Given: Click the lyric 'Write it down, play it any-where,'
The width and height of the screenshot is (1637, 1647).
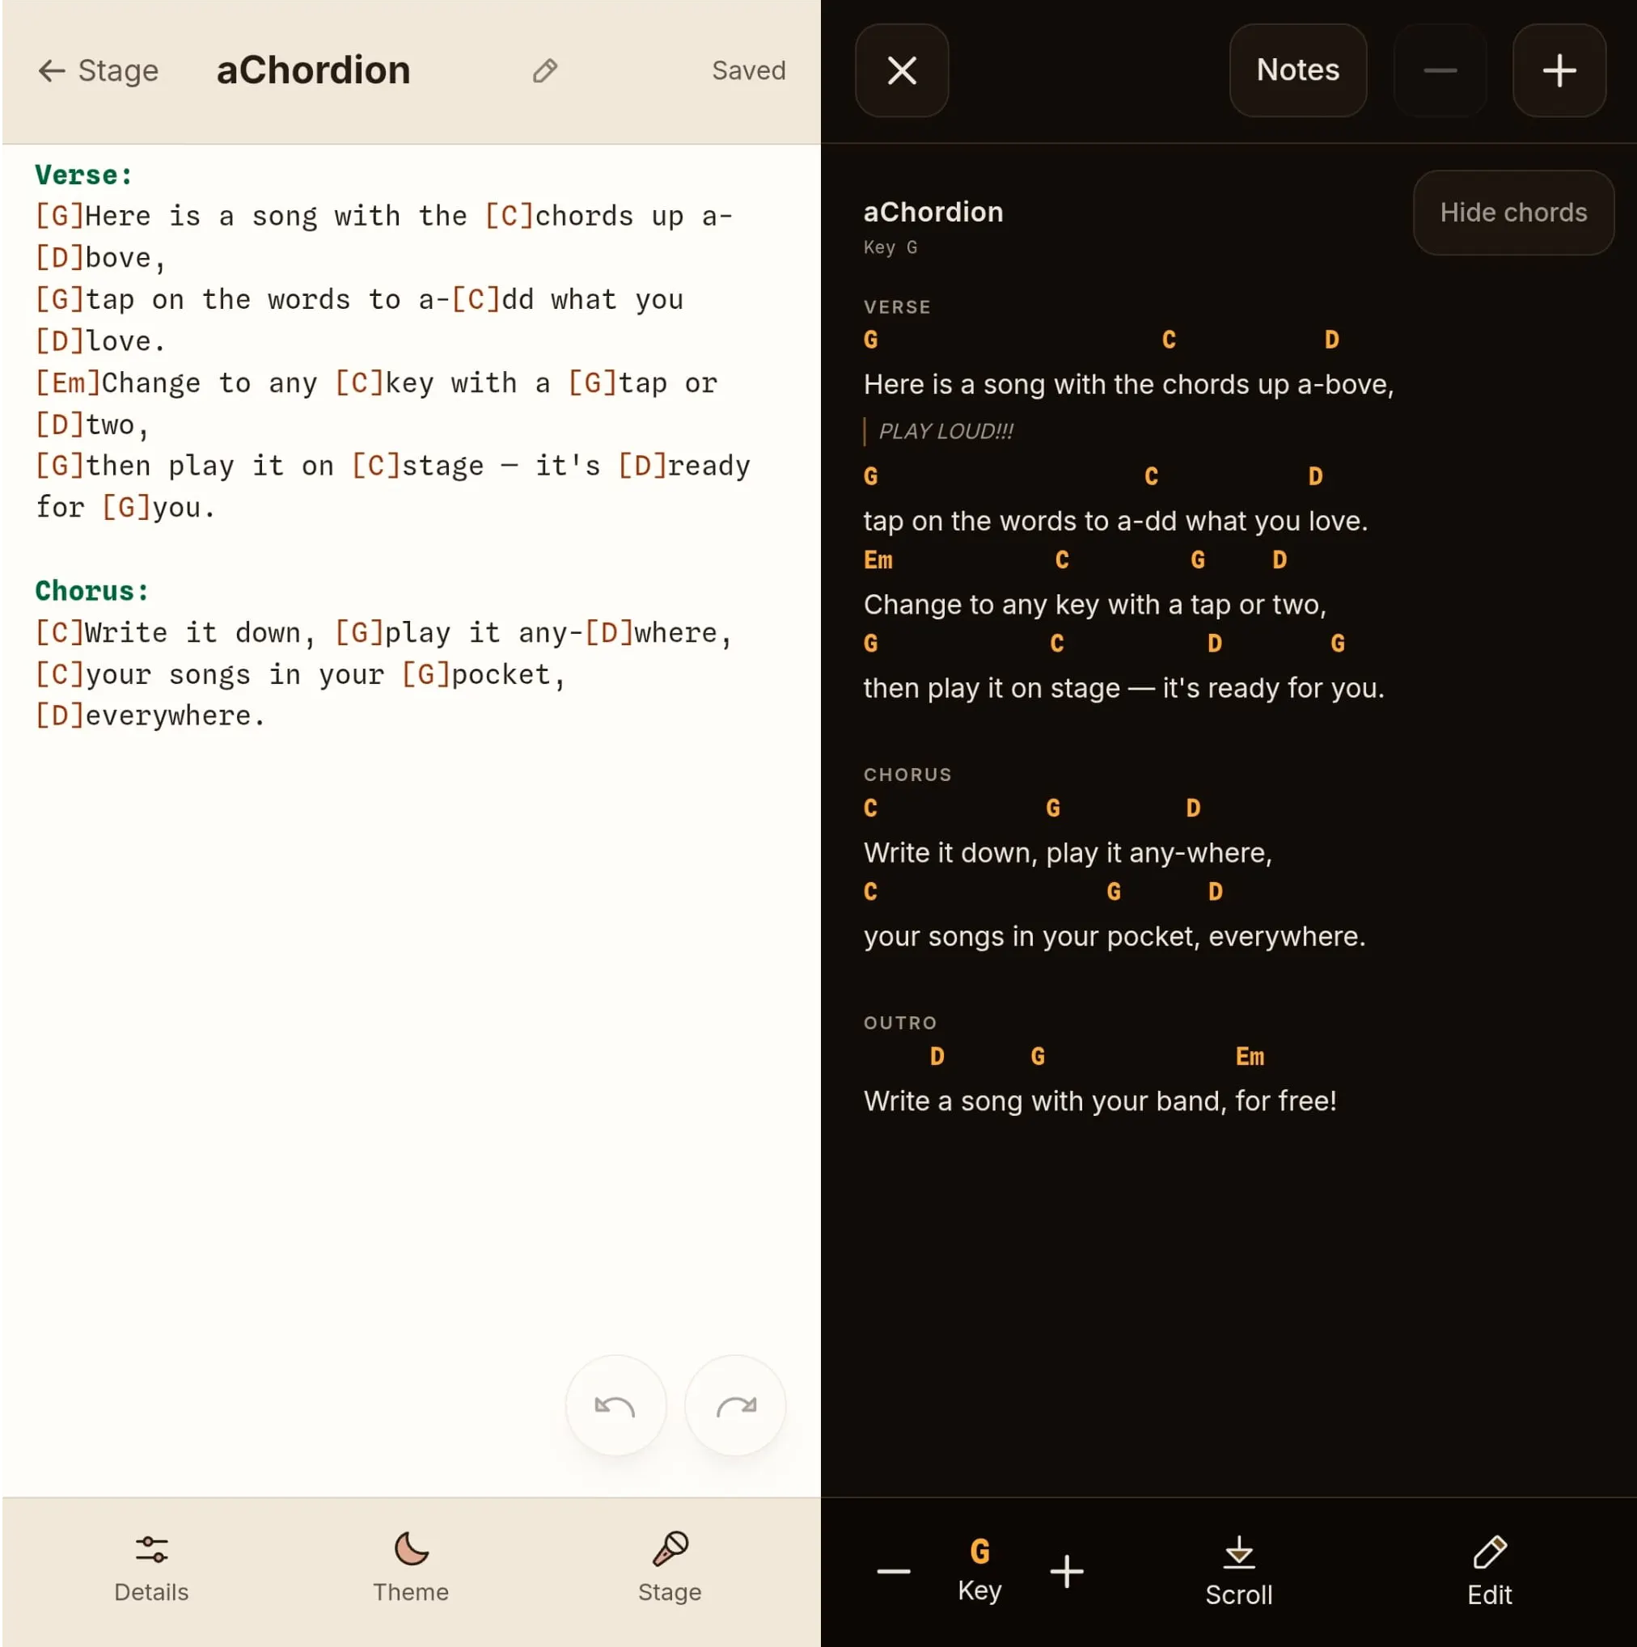Looking at the screenshot, I should (1068, 853).
